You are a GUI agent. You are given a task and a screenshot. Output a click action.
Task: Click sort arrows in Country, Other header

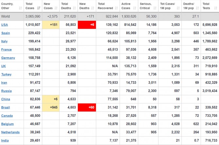pos(20,8)
